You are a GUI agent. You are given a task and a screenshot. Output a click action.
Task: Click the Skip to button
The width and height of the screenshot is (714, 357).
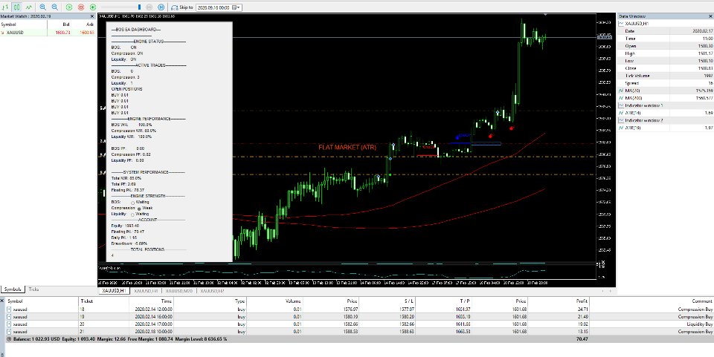[x=181, y=7]
